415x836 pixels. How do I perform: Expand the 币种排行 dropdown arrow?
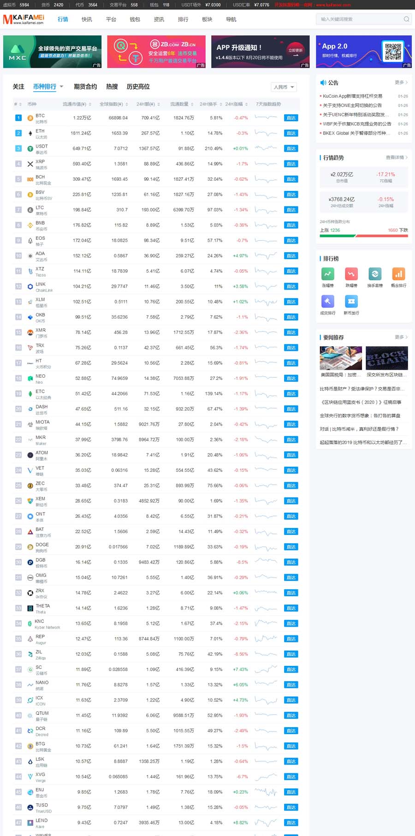[x=62, y=87]
